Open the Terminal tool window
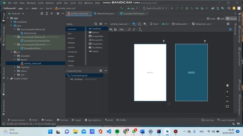The width and height of the screenshot is (243, 136). [62, 120]
